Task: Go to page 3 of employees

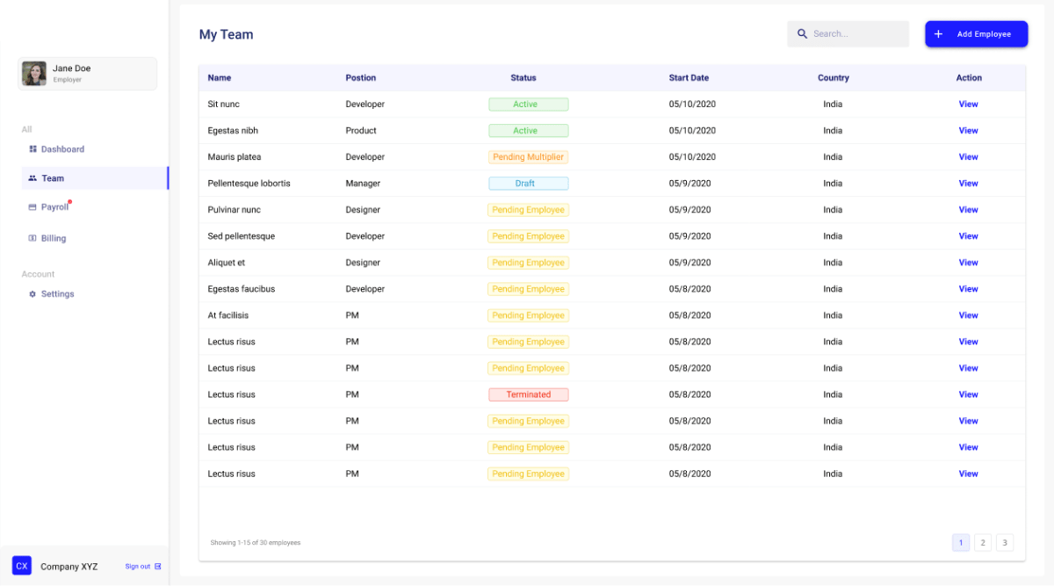Action: 1005,543
